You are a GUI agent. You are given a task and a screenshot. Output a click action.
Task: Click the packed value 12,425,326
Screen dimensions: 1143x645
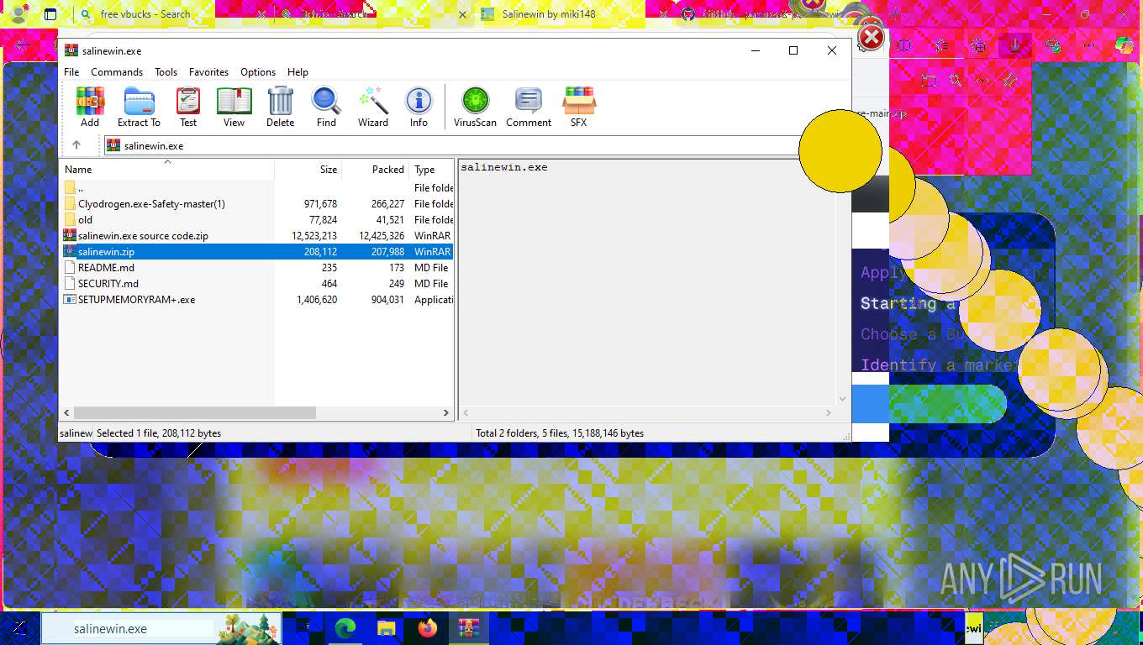382,236
